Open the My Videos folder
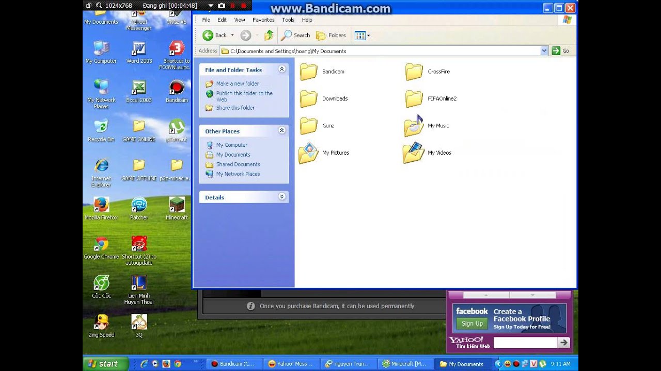This screenshot has width=661, height=371. click(428, 153)
